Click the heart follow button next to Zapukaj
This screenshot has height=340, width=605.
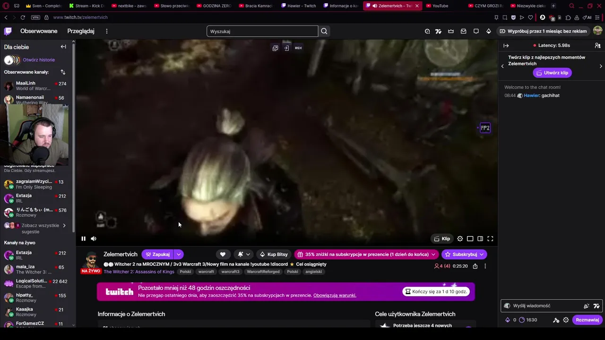pos(223,255)
